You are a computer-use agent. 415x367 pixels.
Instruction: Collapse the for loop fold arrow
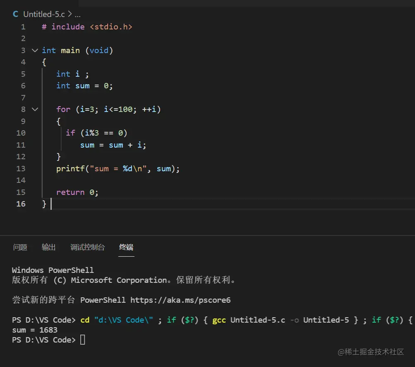35,109
